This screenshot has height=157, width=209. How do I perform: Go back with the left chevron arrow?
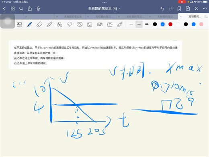point(4,9)
